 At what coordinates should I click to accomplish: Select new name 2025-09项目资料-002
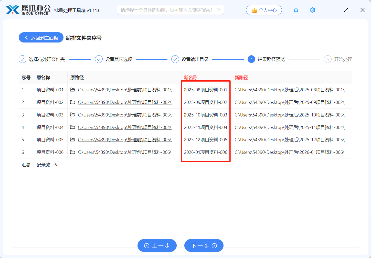(x=206, y=102)
